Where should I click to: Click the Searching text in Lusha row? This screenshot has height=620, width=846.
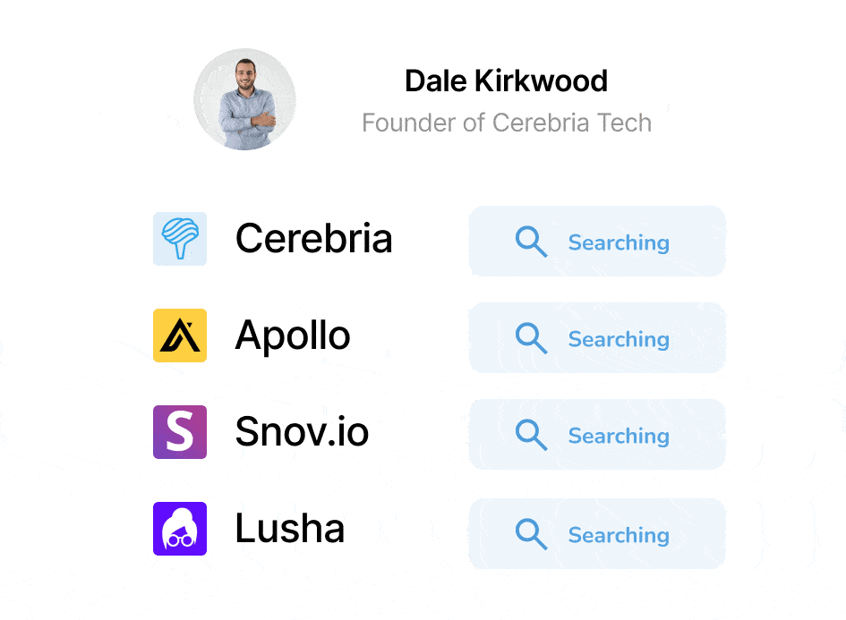619,535
